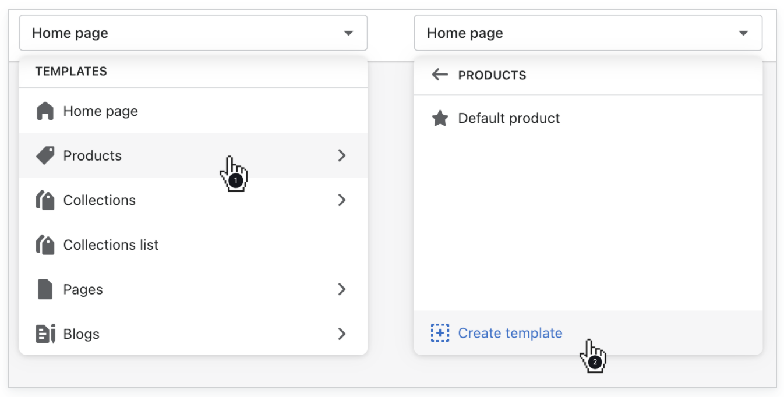The height and width of the screenshot is (397, 784).
Task: Go back using the Products arrow
Action: [440, 75]
